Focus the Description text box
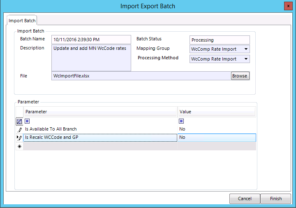296x208 pixels. pos(91,58)
